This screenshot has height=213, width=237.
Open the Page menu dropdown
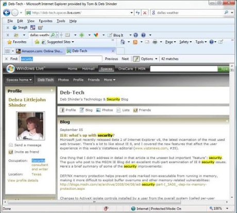[x=171, y=42]
